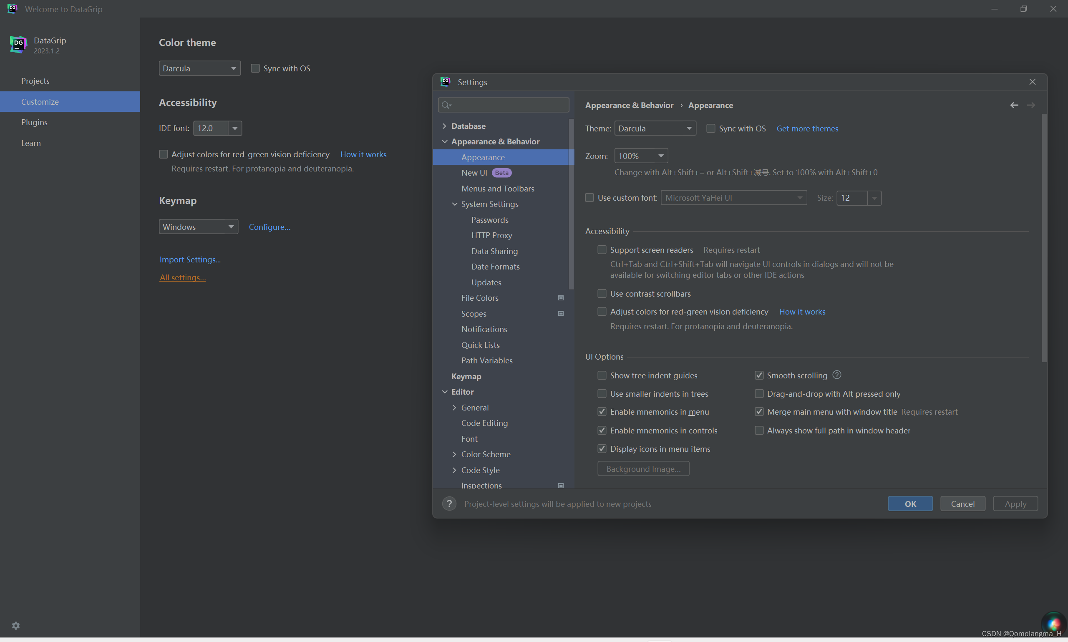1068x642 pixels.
Task: Click the Scopes project-level icon
Action: [x=561, y=313]
